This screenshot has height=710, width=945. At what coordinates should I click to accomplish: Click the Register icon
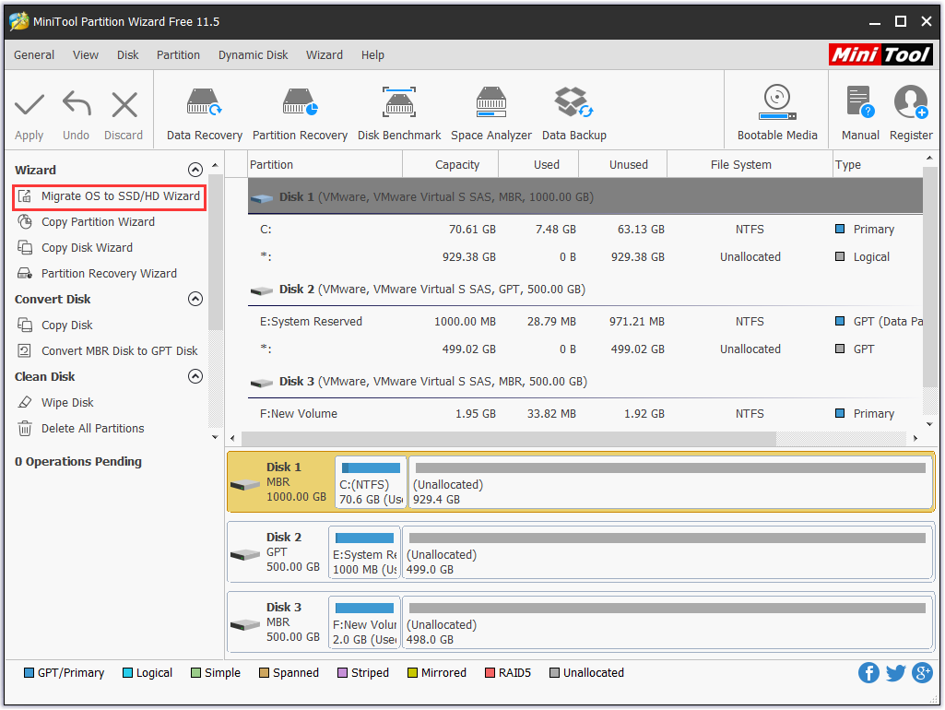pyautogui.click(x=911, y=102)
